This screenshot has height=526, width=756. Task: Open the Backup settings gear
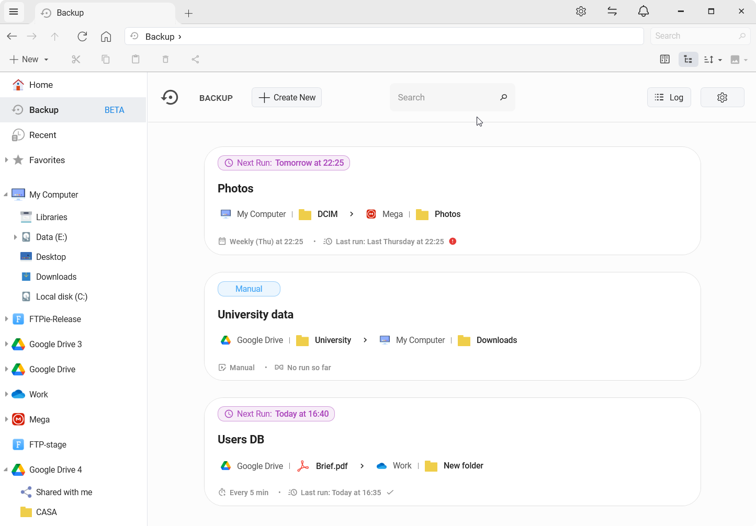point(722,97)
